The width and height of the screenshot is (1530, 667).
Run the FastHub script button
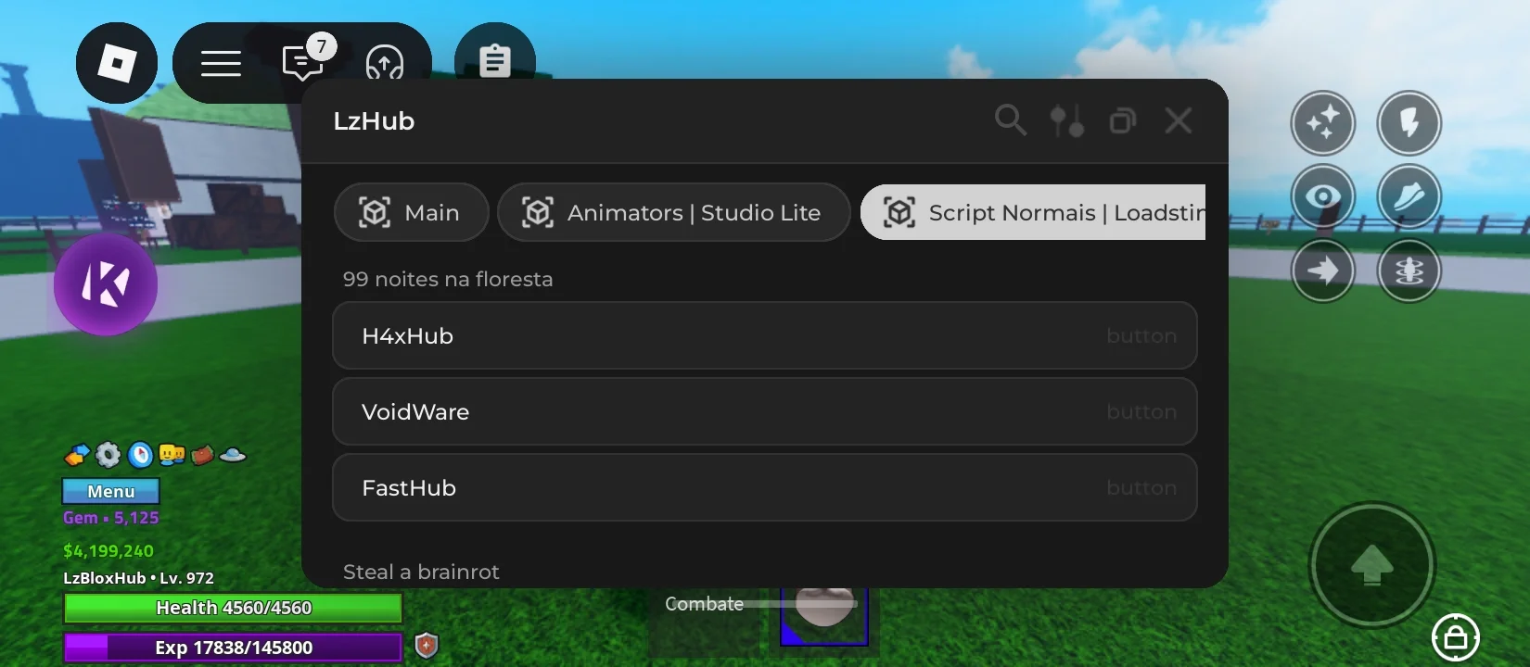765,487
